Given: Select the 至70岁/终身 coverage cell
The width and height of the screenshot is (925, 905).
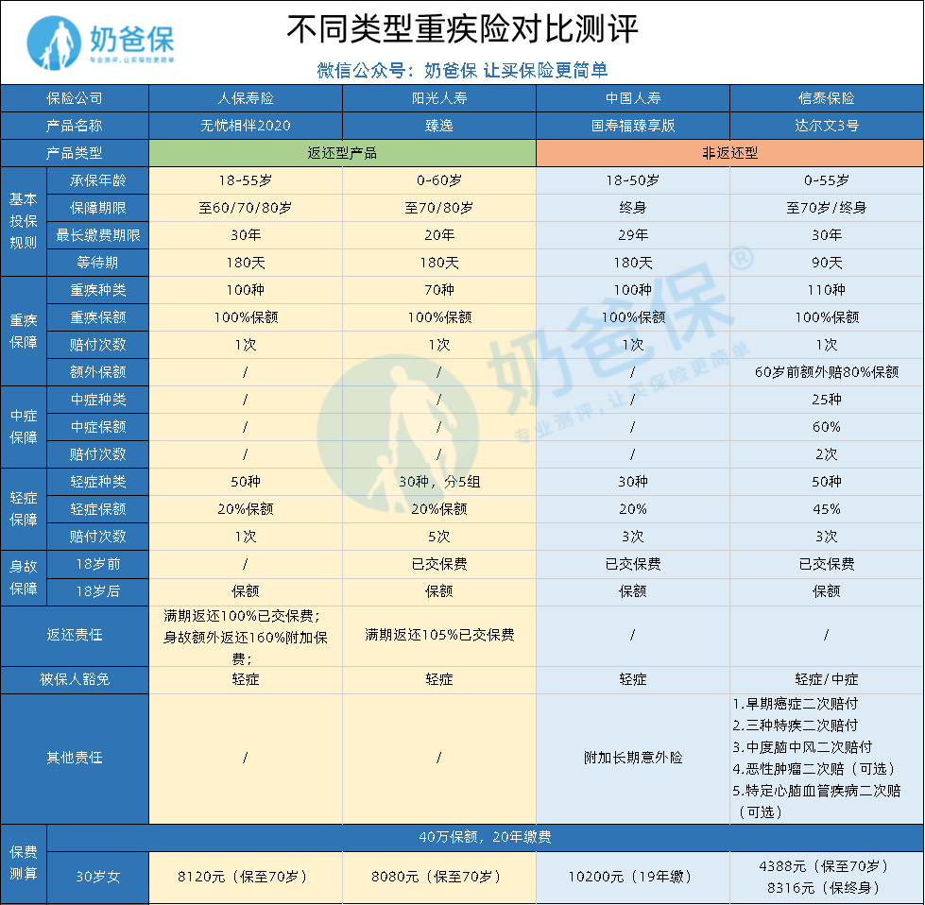Looking at the screenshot, I should (x=827, y=208).
